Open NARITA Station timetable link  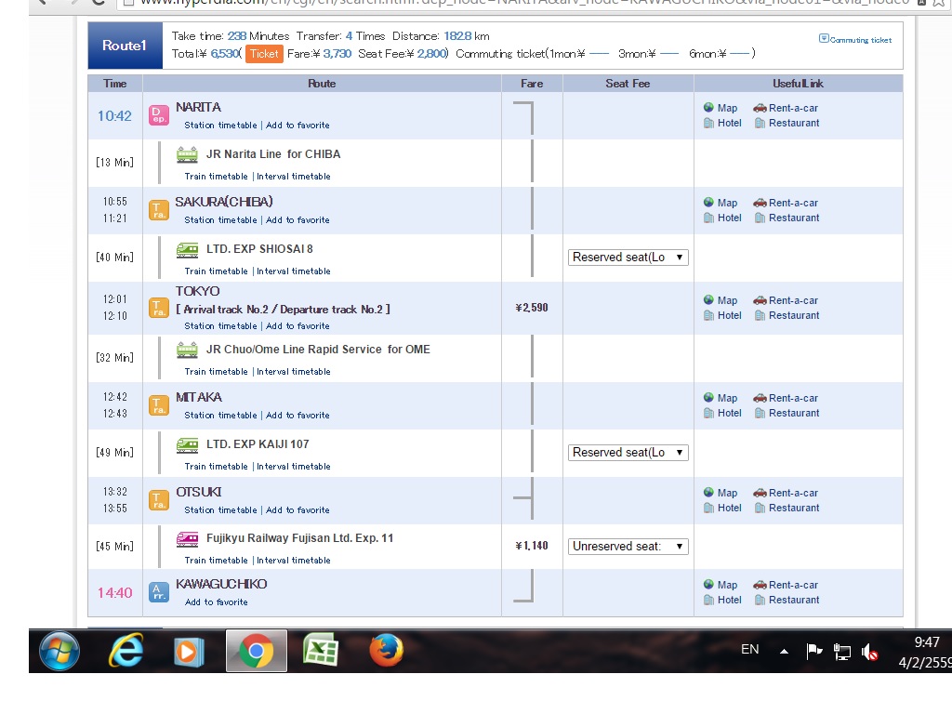pos(221,126)
